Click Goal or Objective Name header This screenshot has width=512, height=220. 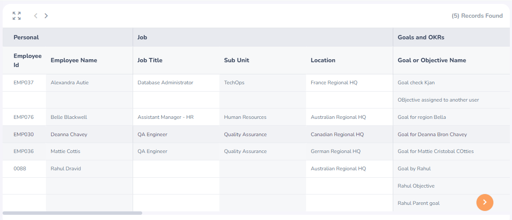[432, 60]
